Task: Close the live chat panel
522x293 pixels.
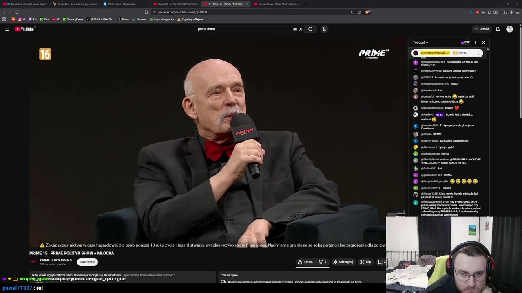Action: pyautogui.click(x=484, y=42)
